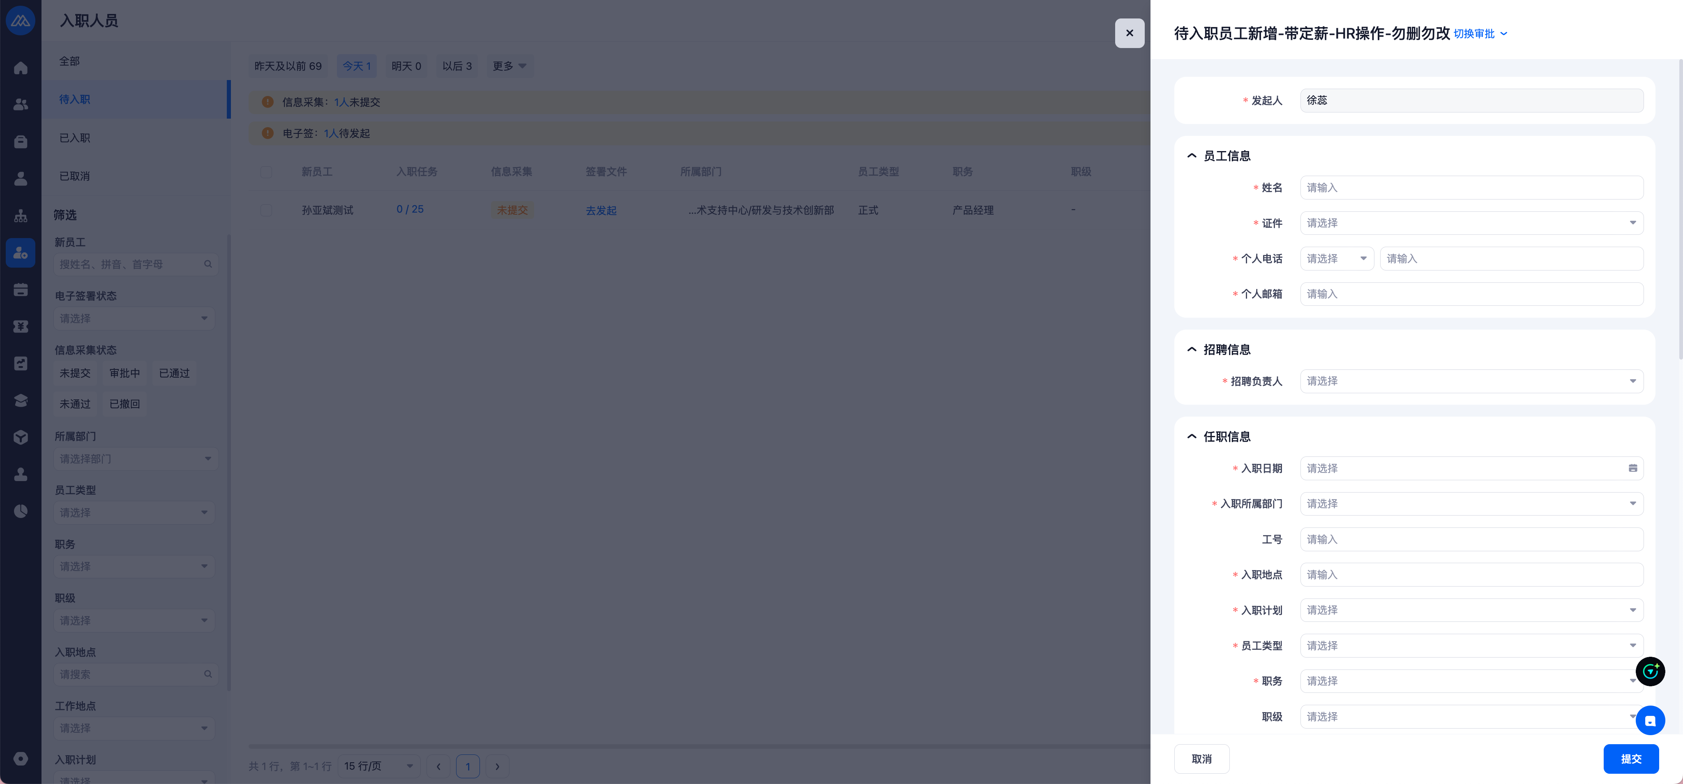
Task: Check the row checkbox for 孙亚斌测试
Action: pos(266,210)
